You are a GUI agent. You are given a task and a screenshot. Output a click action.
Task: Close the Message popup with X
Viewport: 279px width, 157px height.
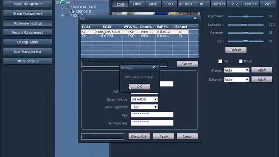point(154,67)
